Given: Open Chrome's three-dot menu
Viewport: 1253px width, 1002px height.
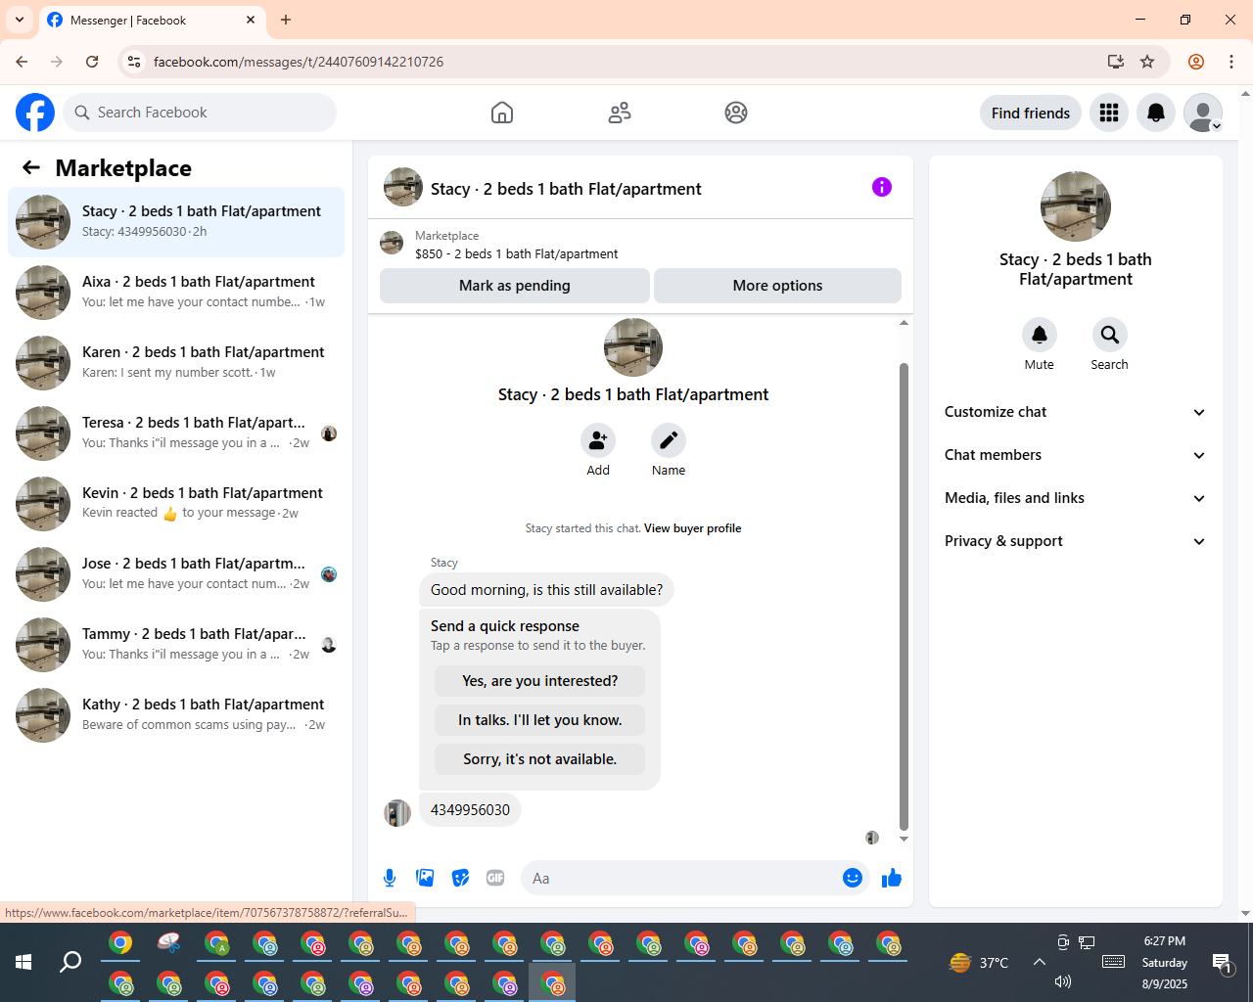Looking at the screenshot, I should point(1231,62).
